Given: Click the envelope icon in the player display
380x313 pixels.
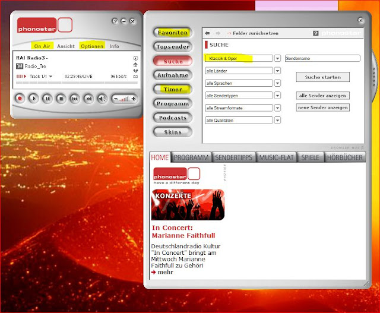Looking at the screenshot, I should coord(135,77).
